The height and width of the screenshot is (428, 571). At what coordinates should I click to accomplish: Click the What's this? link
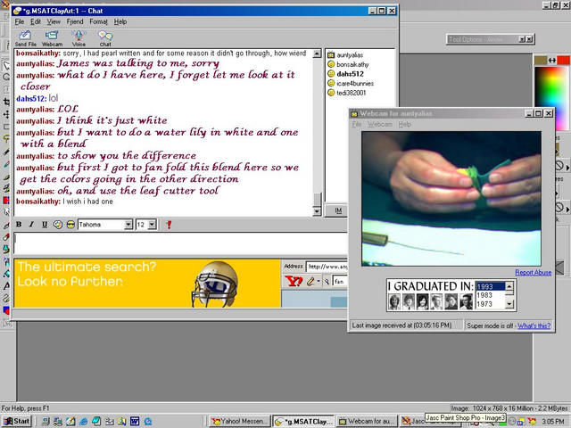pos(534,325)
